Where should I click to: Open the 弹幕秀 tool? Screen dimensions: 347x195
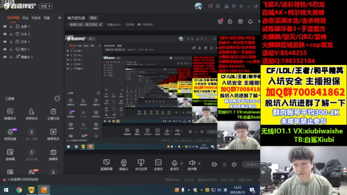tap(53, 155)
